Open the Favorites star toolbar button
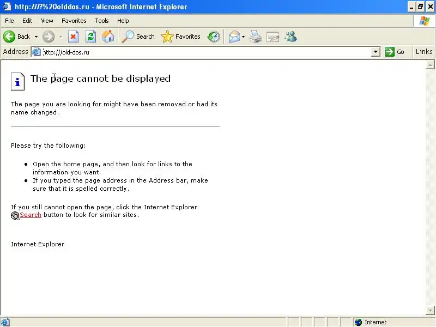 point(180,37)
